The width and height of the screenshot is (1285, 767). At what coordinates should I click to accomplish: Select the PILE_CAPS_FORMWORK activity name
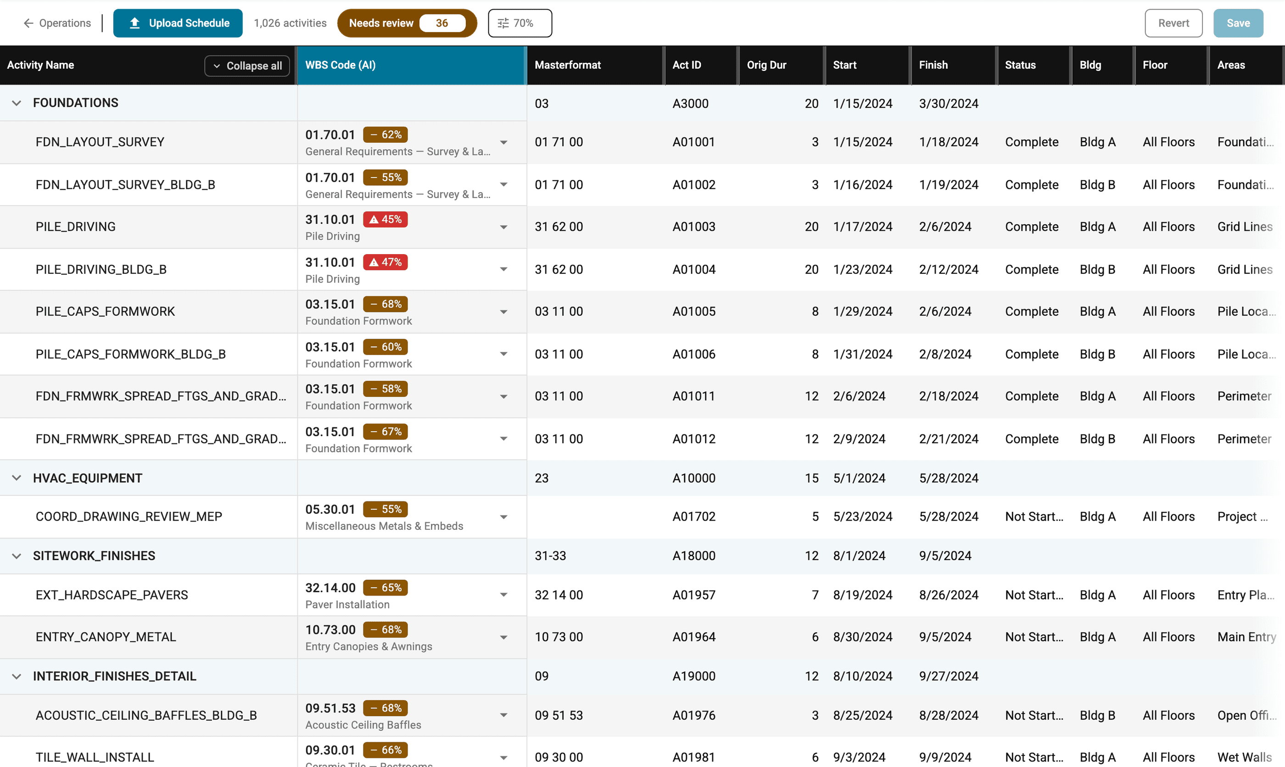coord(106,311)
